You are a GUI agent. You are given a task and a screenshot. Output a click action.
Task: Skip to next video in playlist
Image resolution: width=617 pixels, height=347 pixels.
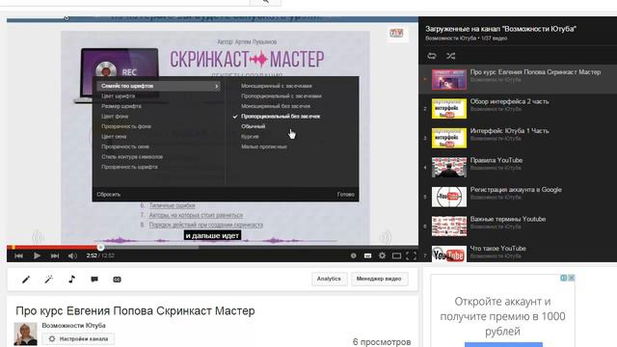coord(55,255)
